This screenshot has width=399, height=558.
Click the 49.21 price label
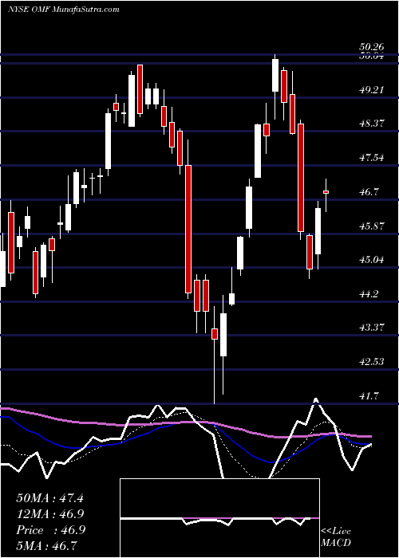tap(372, 90)
